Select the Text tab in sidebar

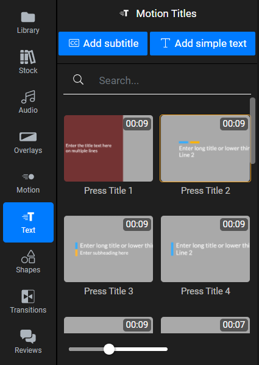(28, 222)
